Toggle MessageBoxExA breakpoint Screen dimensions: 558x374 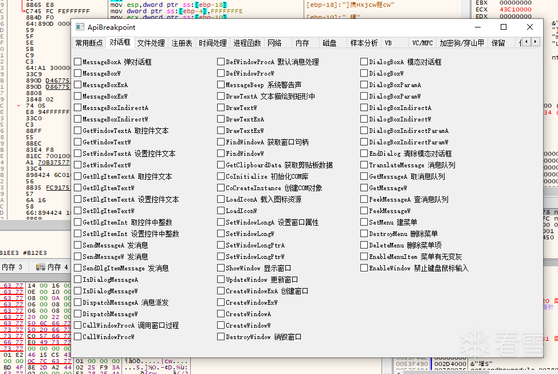77,85
